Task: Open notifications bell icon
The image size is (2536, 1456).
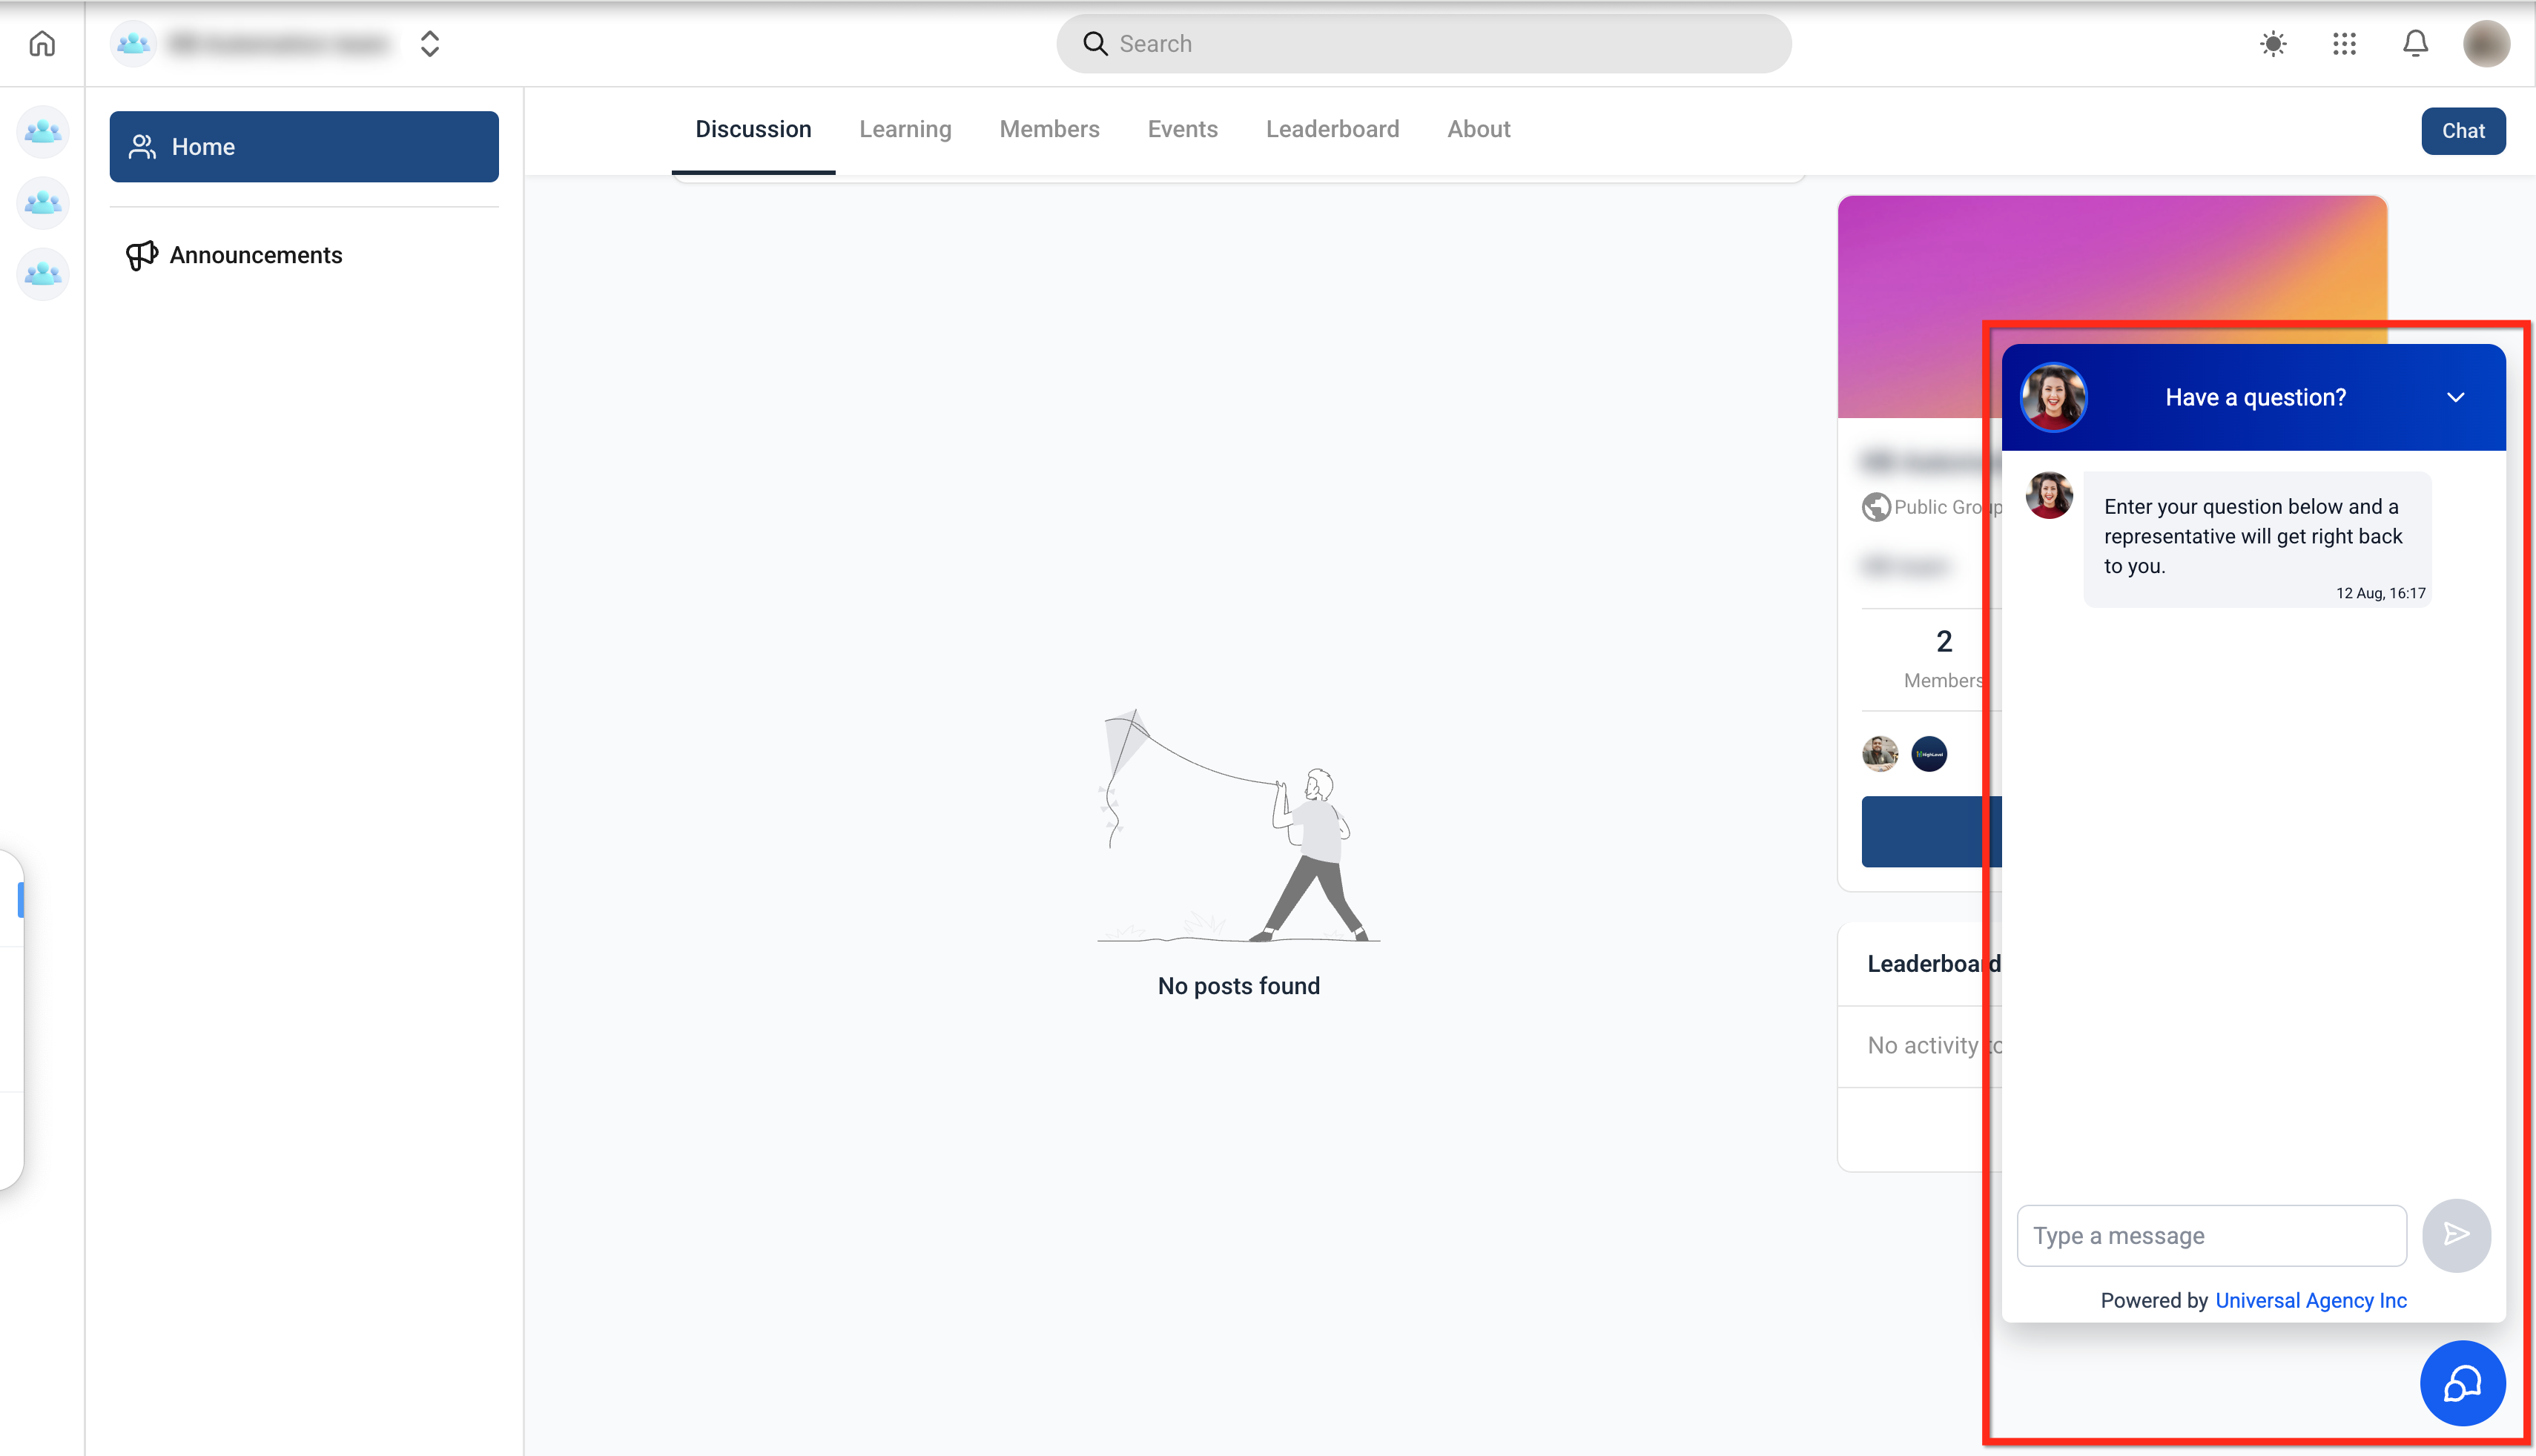Action: click(x=2415, y=44)
